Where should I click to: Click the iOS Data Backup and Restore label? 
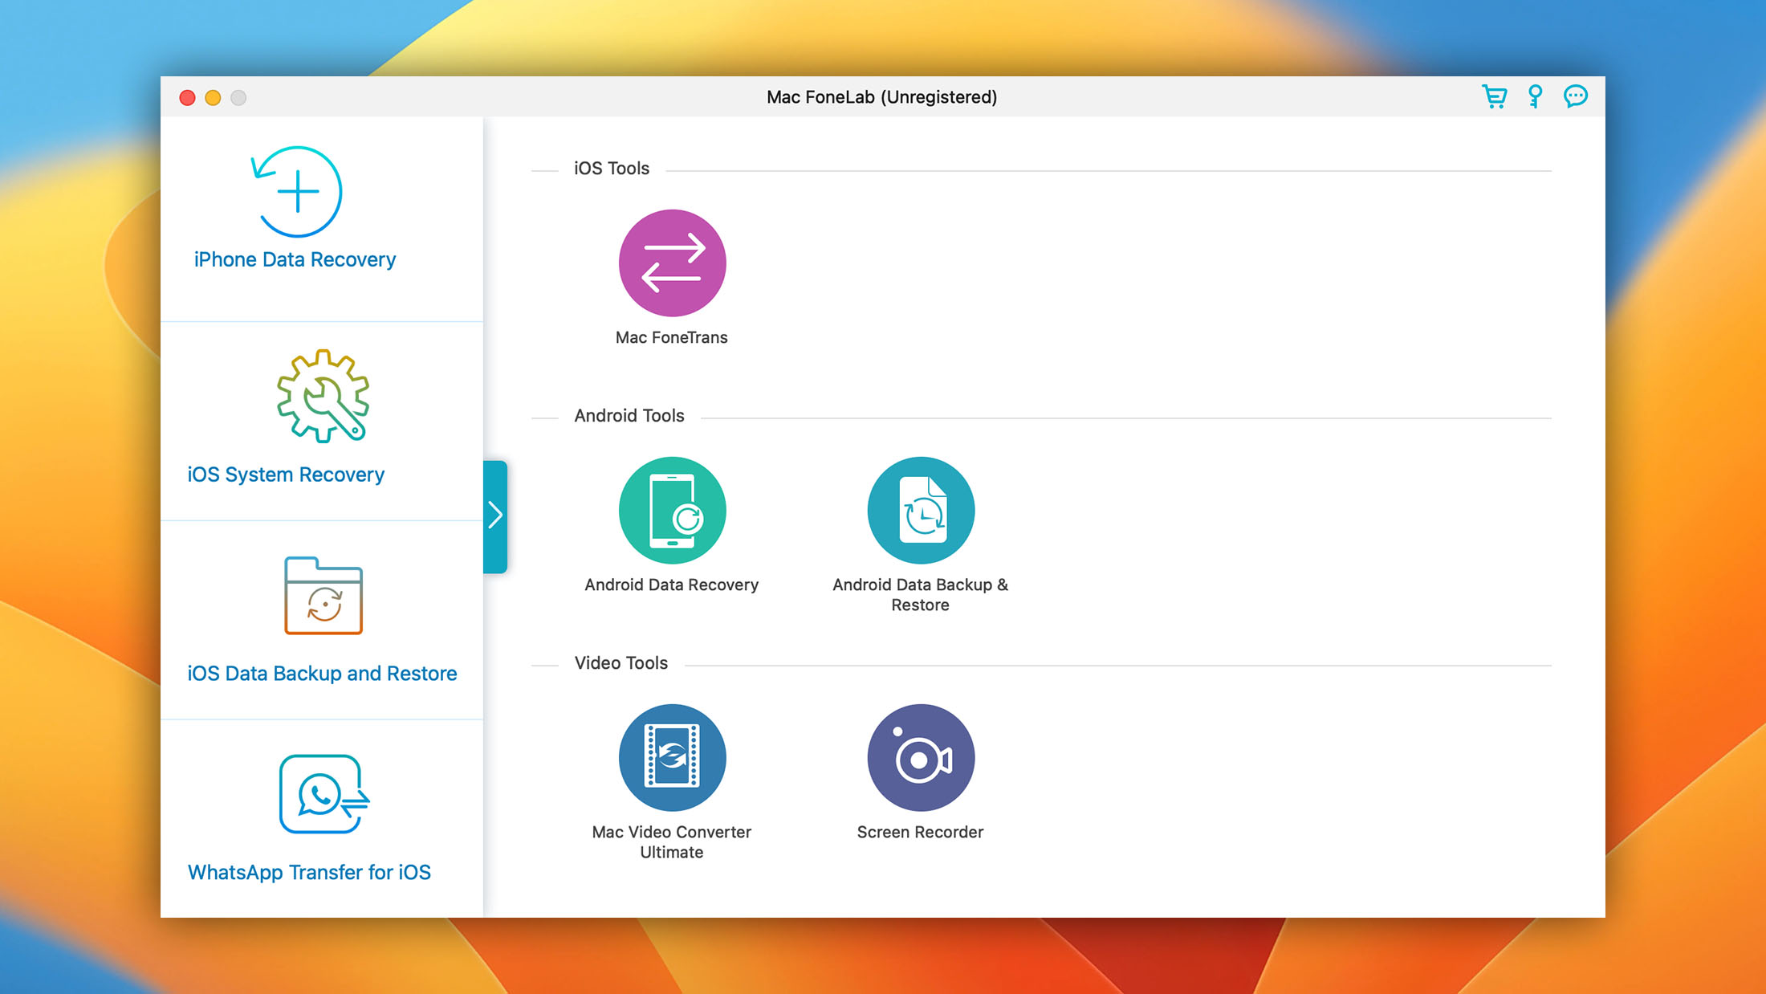point(322,673)
